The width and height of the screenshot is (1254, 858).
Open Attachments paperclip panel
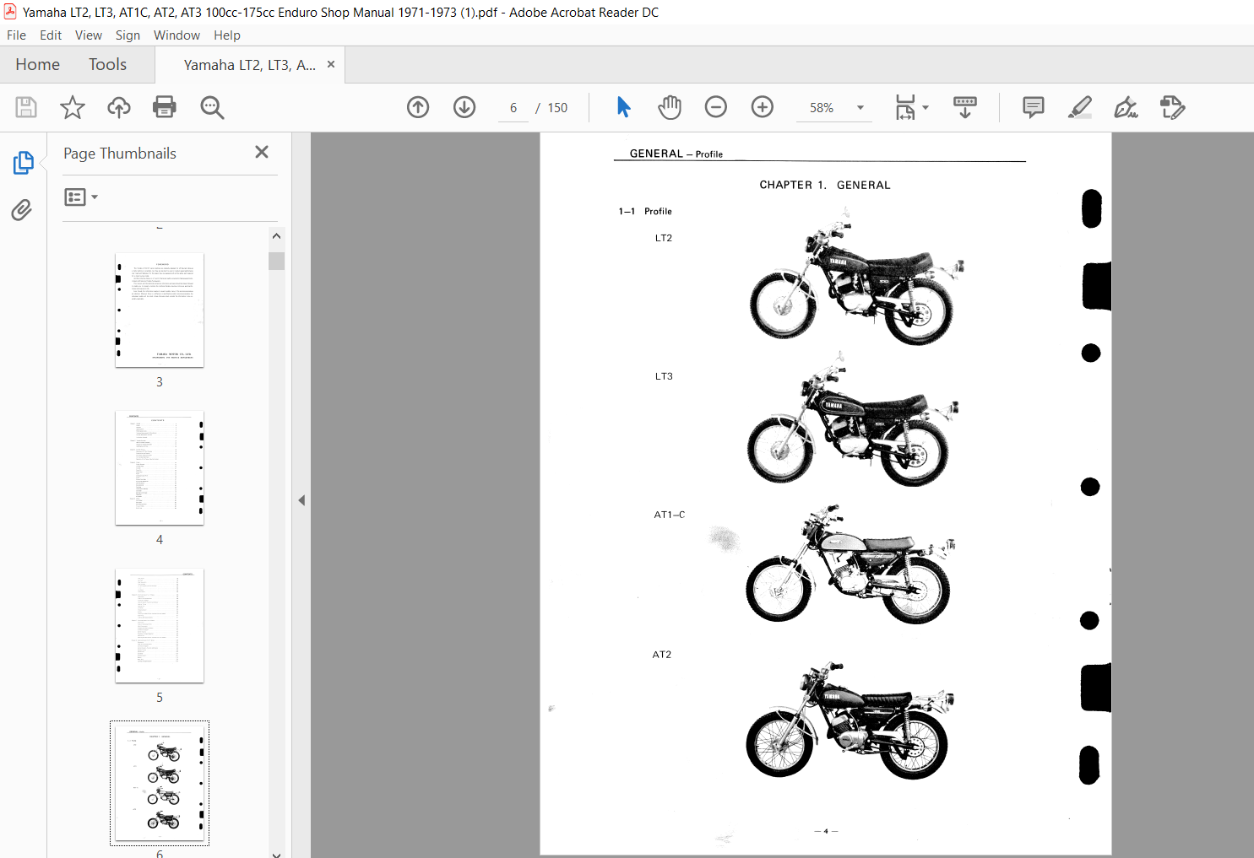[22, 209]
